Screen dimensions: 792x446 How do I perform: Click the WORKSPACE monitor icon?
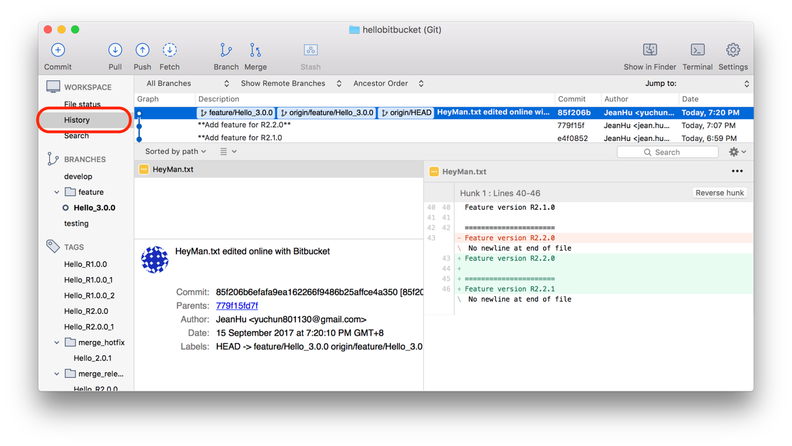(x=53, y=86)
